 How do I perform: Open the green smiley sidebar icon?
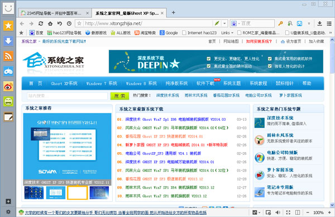[8, 101]
